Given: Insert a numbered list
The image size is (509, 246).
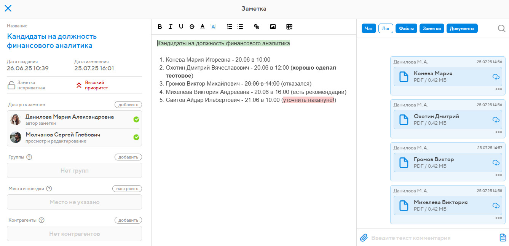Looking at the screenshot, I should 230,27.
